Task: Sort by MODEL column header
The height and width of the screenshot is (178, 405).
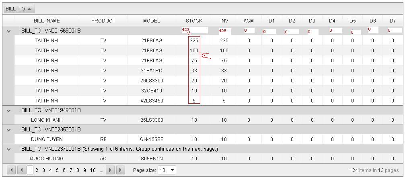Action: pos(152,20)
